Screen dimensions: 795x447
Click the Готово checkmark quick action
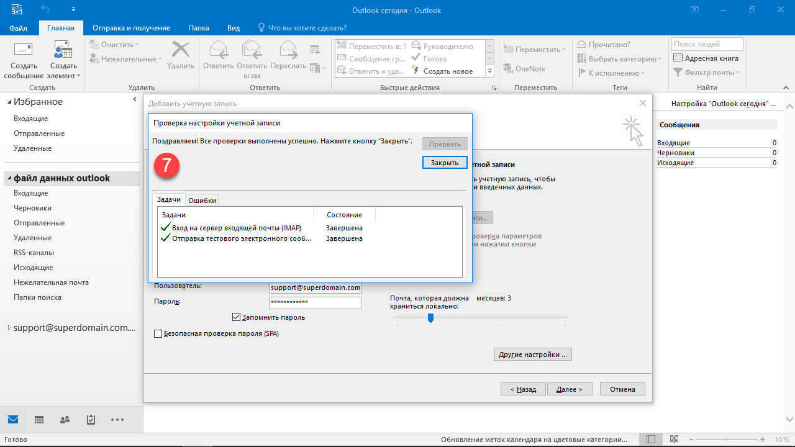(x=430, y=59)
